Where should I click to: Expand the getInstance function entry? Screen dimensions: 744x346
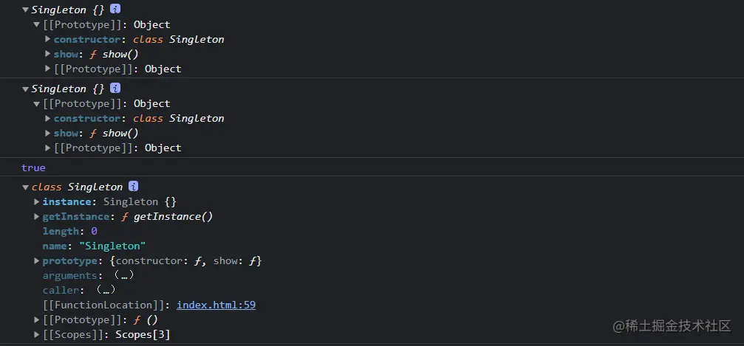[37, 216]
